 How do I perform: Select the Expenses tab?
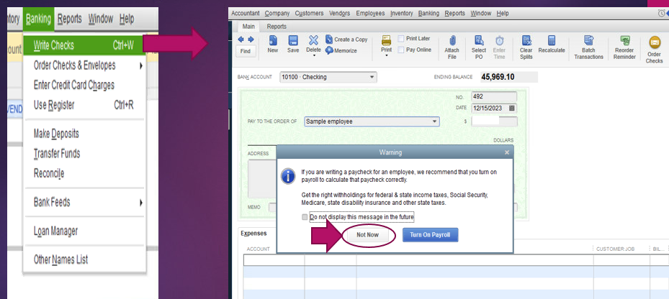253,234
